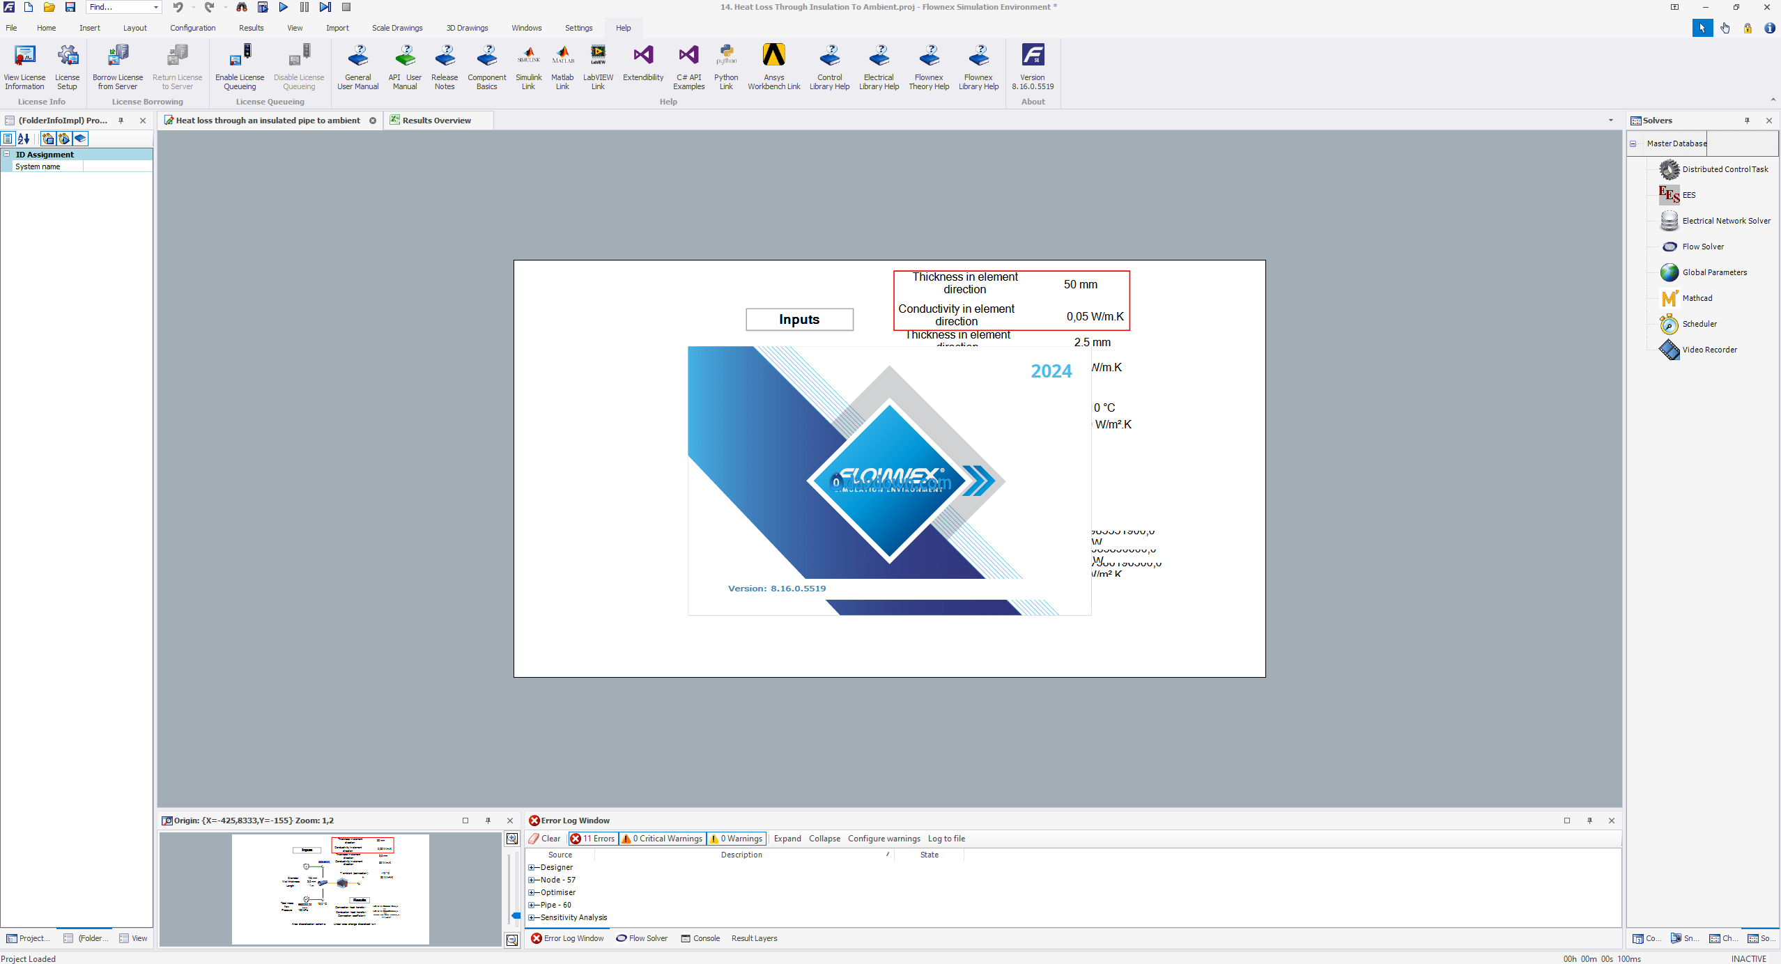Image resolution: width=1781 pixels, height=964 pixels.
Task: Open the Simulink Link help
Action: click(x=529, y=67)
